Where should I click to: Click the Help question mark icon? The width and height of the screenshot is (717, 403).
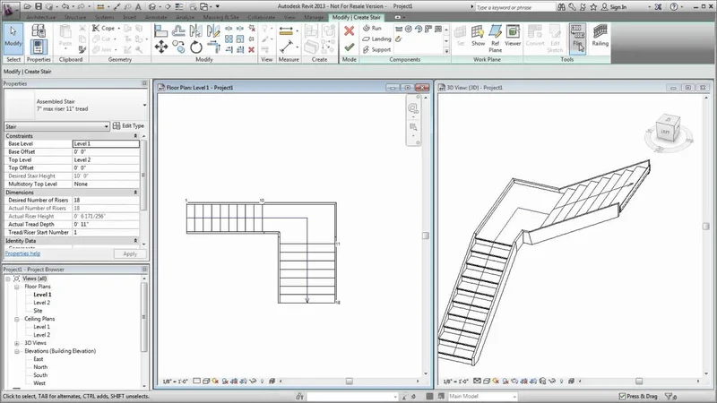[x=674, y=6]
